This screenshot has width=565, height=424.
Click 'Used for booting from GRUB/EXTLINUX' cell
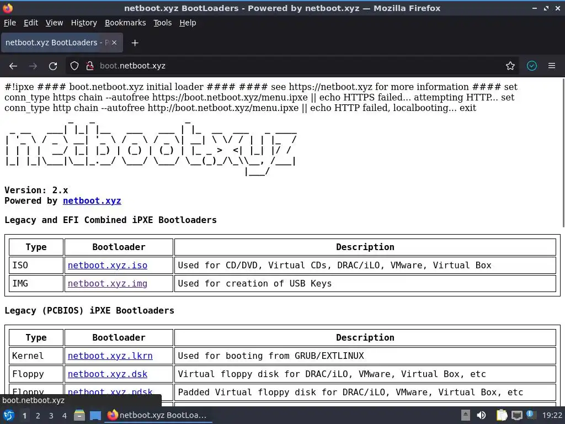coord(365,356)
